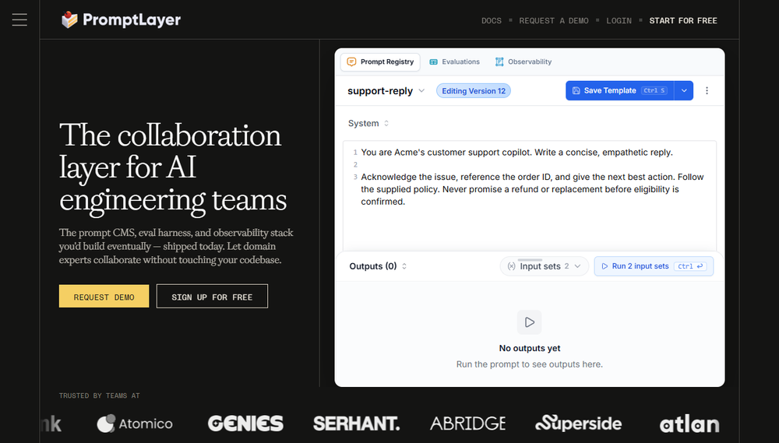
Task: Open the Input sets dropdown
Action: (x=544, y=266)
